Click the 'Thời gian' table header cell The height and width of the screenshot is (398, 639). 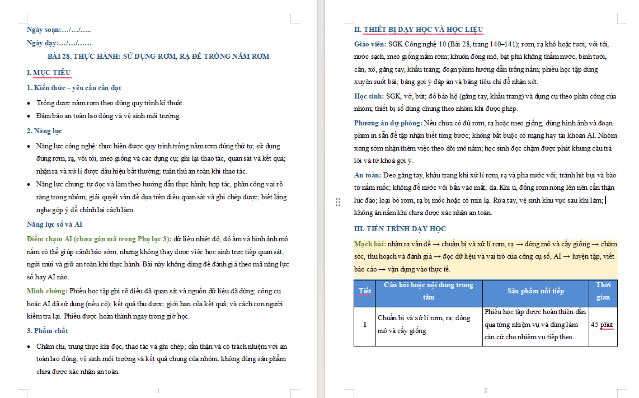pos(603,291)
